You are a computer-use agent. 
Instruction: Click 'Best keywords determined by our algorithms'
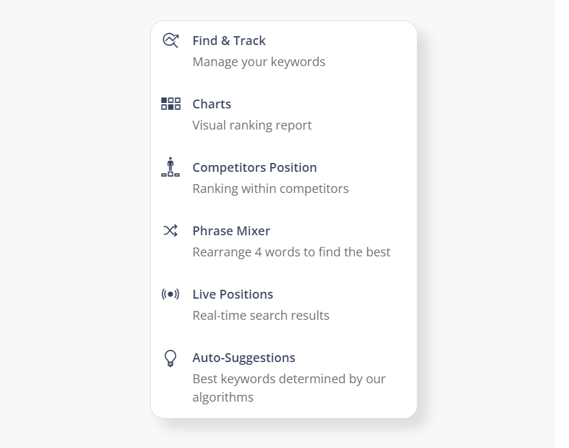[289, 388]
